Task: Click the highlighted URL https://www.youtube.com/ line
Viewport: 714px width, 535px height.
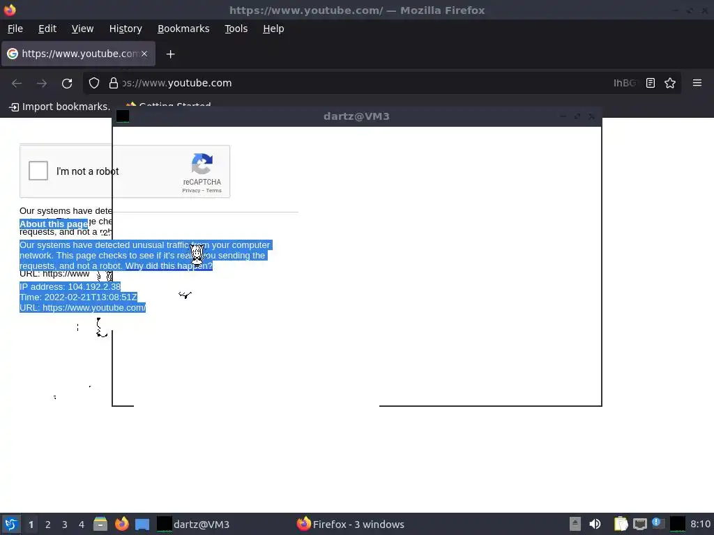Action: [x=82, y=308]
